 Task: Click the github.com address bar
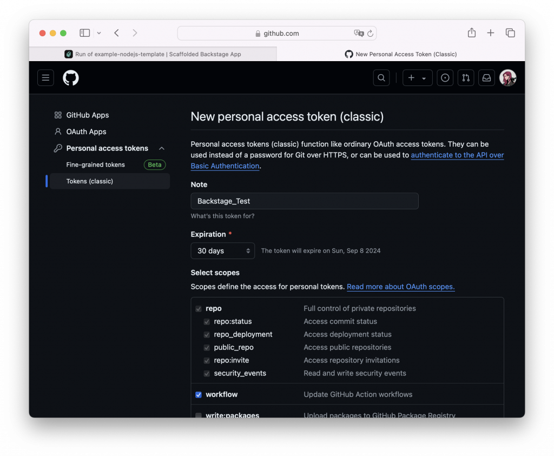pyautogui.click(x=277, y=33)
